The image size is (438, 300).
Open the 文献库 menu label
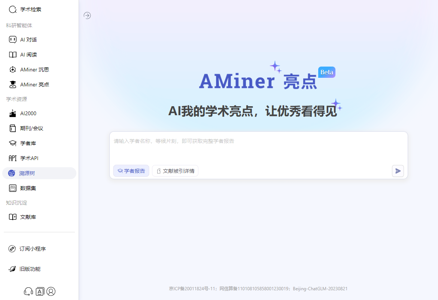tap(28, 217)
